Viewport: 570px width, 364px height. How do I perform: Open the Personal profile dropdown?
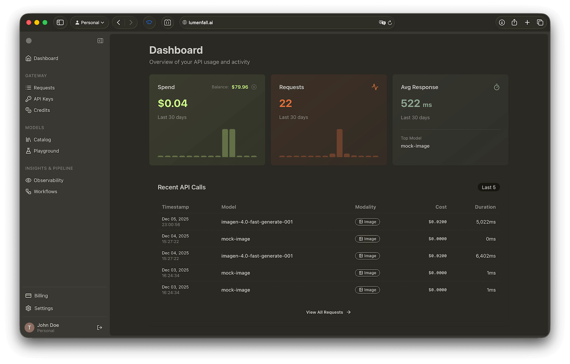tap(89, 22)
